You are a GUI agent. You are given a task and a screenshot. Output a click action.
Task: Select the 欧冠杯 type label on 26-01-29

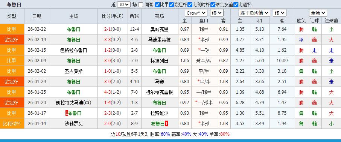(12, 82)
